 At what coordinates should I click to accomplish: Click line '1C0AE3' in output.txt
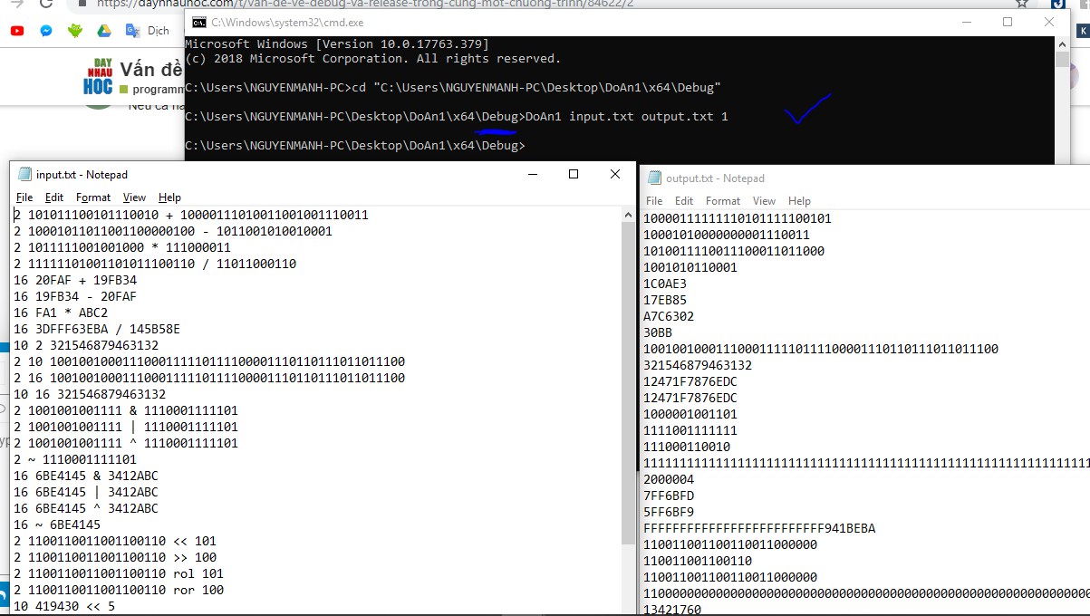(x=665, y=284)
